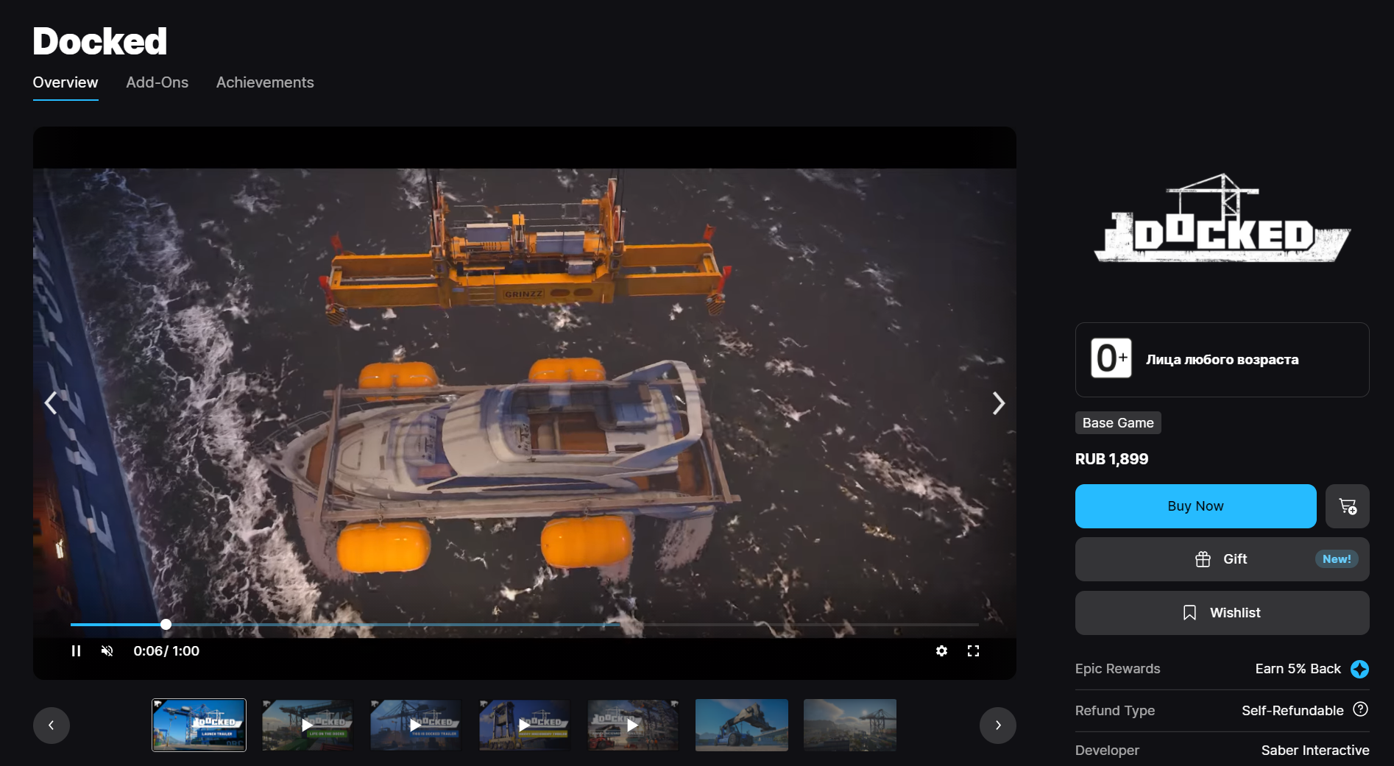This screenshot has height=766, width=1394.
Task: Click the Self-Refundable refund type text
Action: click(1292, 710)
